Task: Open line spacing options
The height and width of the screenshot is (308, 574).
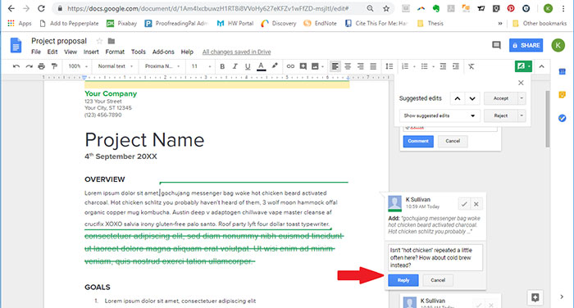Action: pyautogui.click(x=389, y=66)
